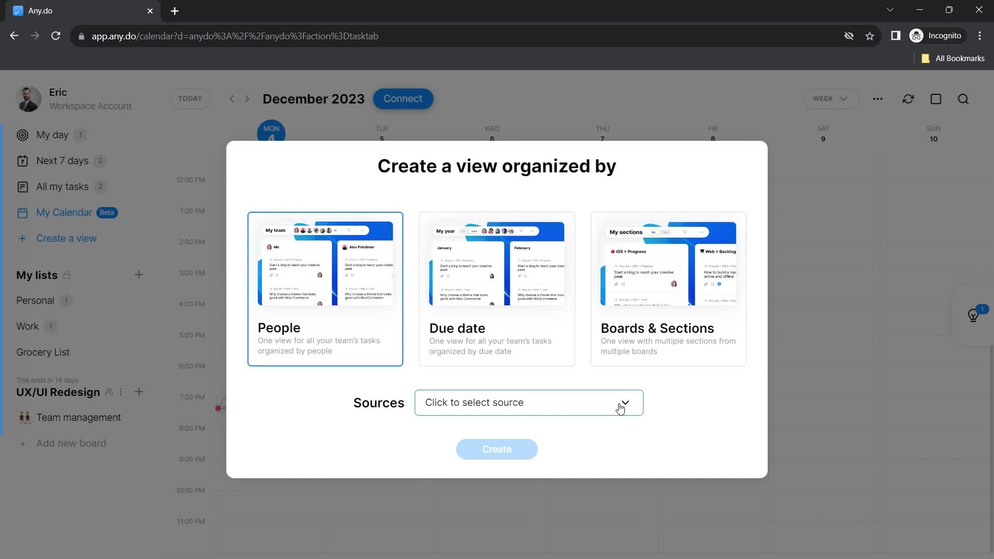Click the Eric workspace account avatar
The width and height of the screenshot is (994, 559).
(x=30, y=99)
